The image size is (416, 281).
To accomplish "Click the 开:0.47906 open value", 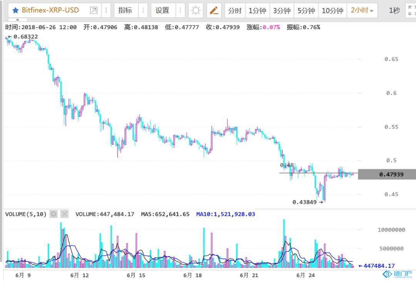I will click(100, 27).
